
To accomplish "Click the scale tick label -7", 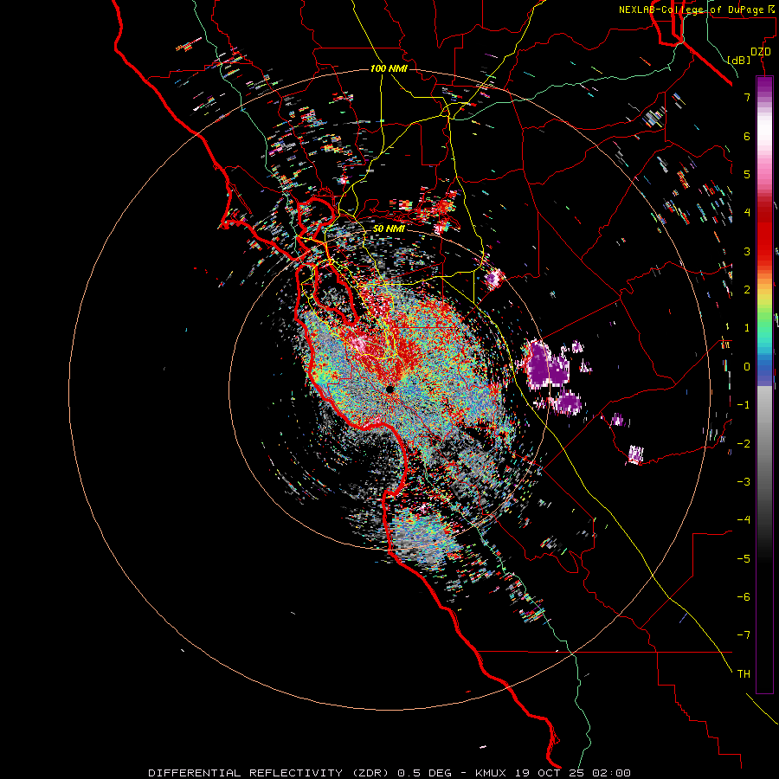I will tap(744, 635).
